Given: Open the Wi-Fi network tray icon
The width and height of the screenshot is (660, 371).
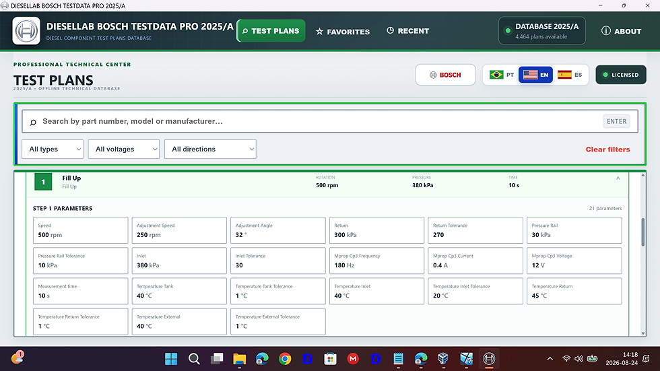Looking at the screenshot, I should tap(566, 359).
